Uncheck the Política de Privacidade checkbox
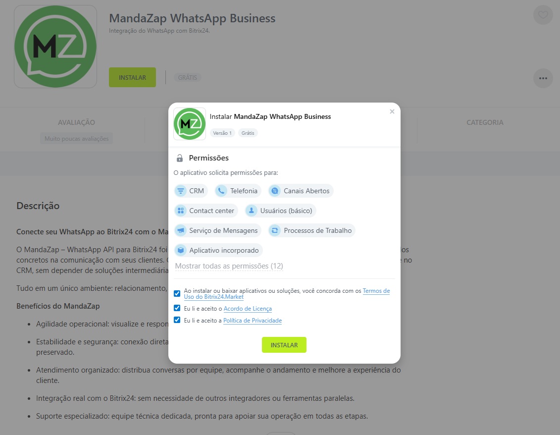 click(x=177, y=320)
